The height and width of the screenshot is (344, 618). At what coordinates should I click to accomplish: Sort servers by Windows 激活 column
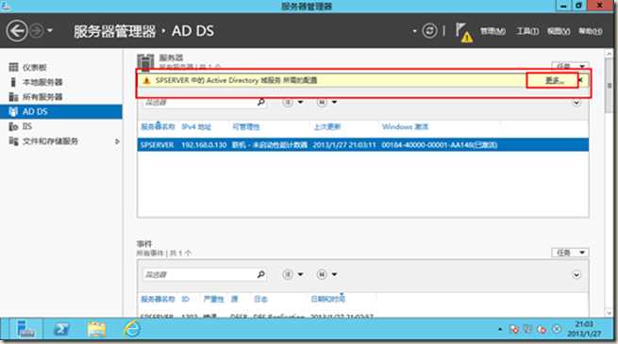(x=405, y=126)
